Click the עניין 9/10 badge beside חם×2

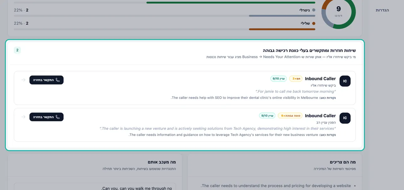coord(279,79)
